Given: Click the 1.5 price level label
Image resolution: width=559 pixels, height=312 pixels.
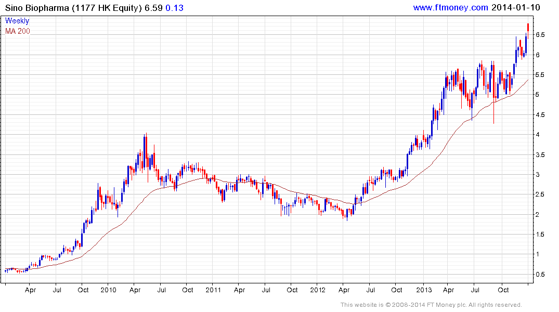Looking at the screenshot, I should coord(539,235).
